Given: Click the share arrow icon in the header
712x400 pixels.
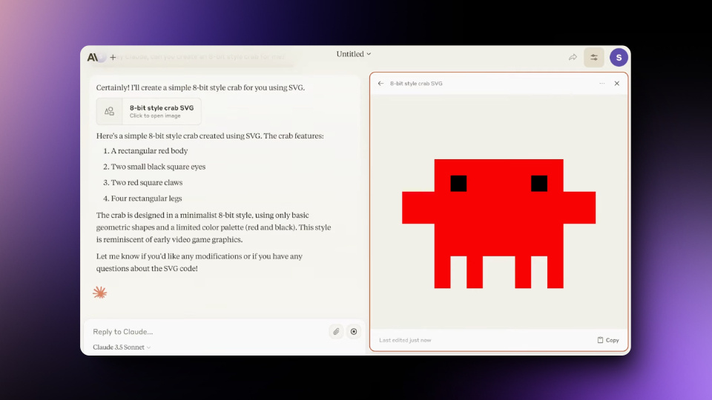Looking at the screenshot, I should [573, 57].
